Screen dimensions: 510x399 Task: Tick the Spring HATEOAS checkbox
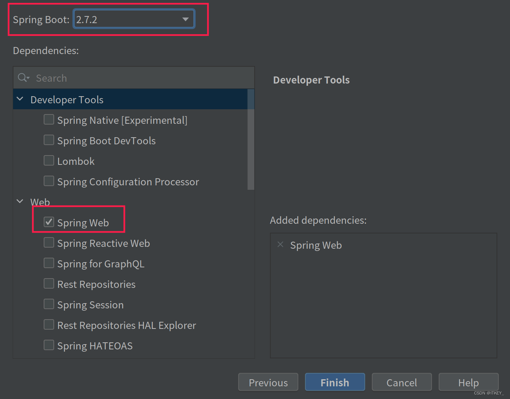(49, 345)
